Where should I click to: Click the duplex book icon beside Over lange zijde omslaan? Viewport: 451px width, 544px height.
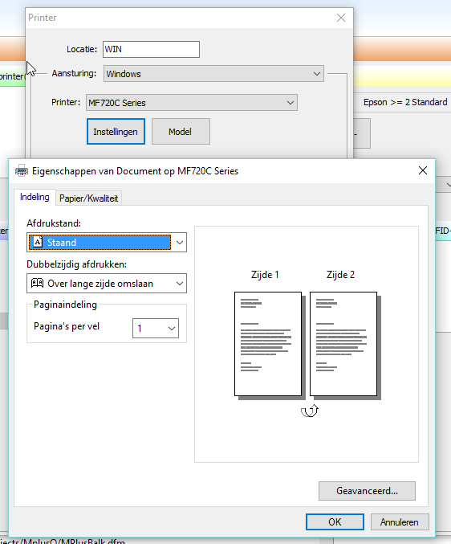coord(37,283)
